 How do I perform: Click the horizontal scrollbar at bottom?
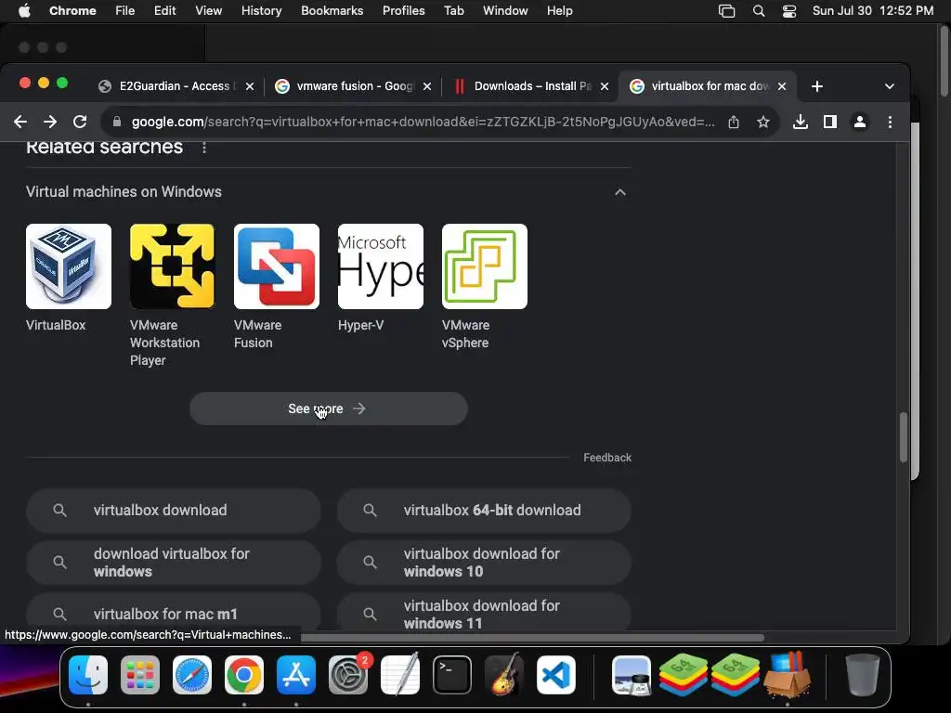(x=532, y=637)
